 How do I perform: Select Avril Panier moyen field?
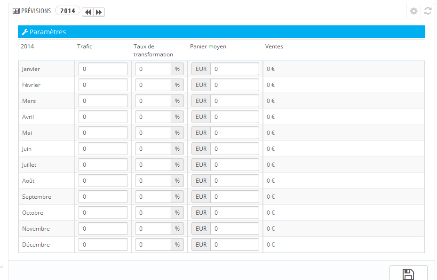click(235, 117)
